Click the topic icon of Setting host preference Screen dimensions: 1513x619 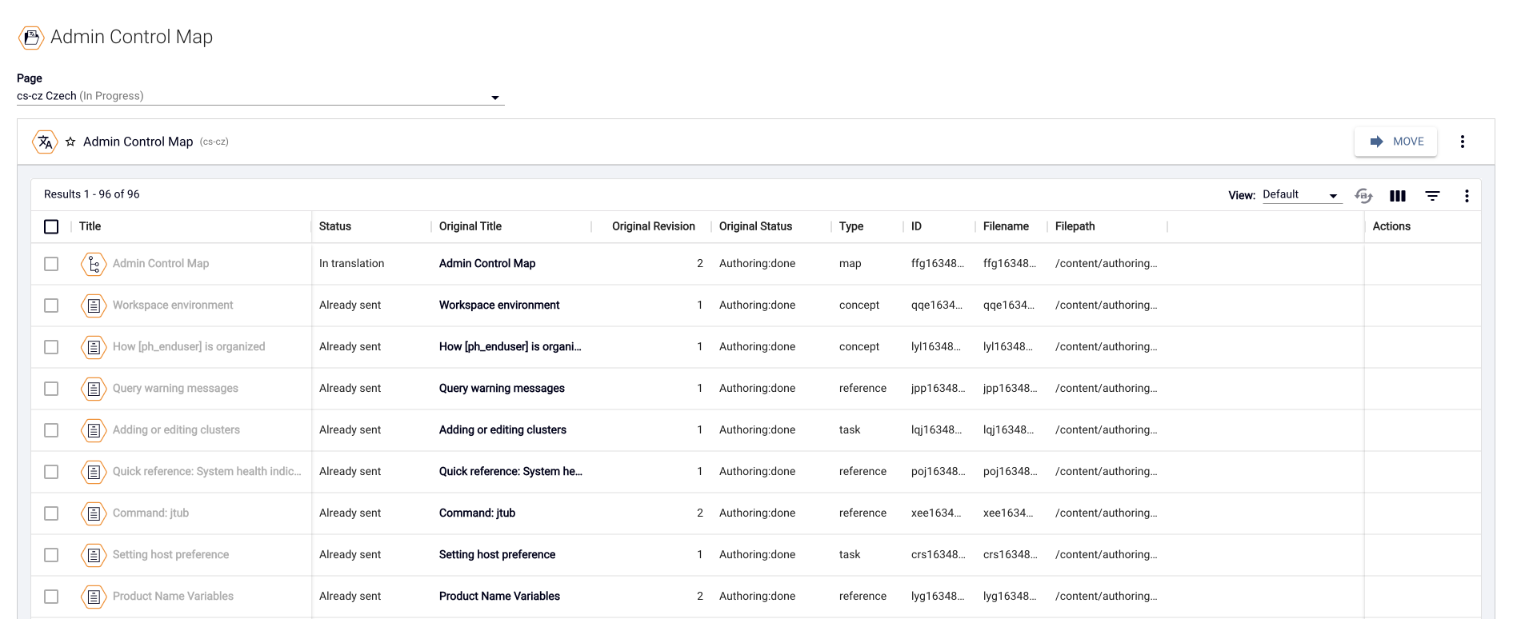tap(94, 555)
